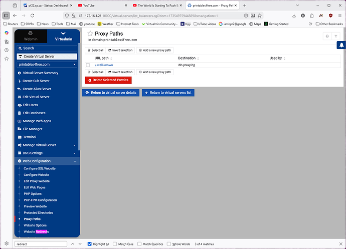
Task: Click the favorite star beside Proxy Paths
Action: tap(90, 34)
